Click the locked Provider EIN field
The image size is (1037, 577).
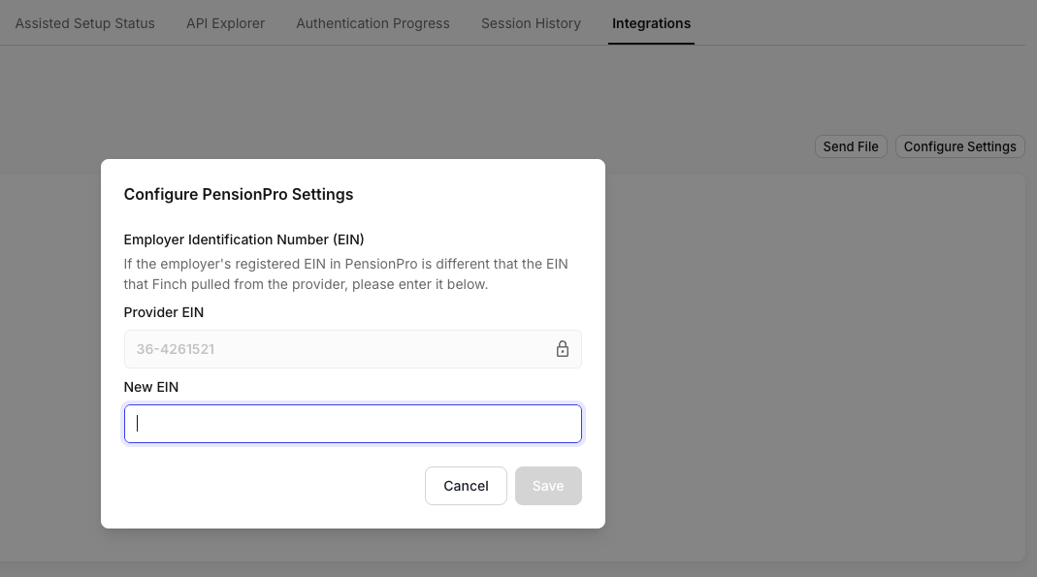352,349
